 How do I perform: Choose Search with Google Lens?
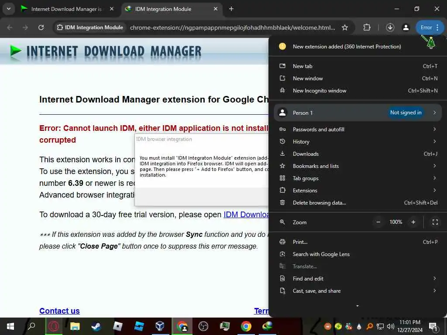[x=358, y=254]
